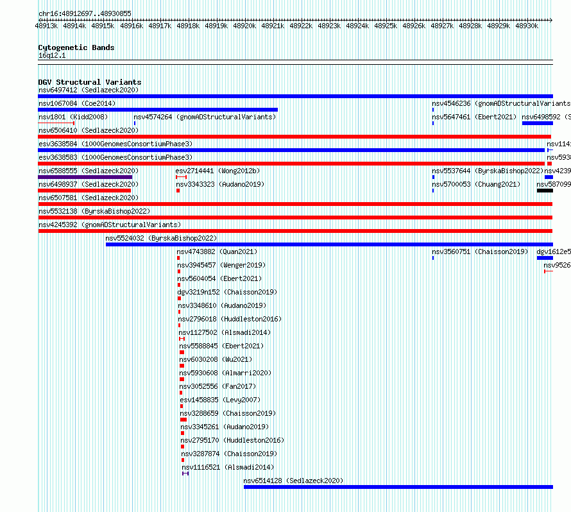This screenshot has width=571, height=512.
Task: Click the blue bar of nsv1067084
Action: (158, 110)
